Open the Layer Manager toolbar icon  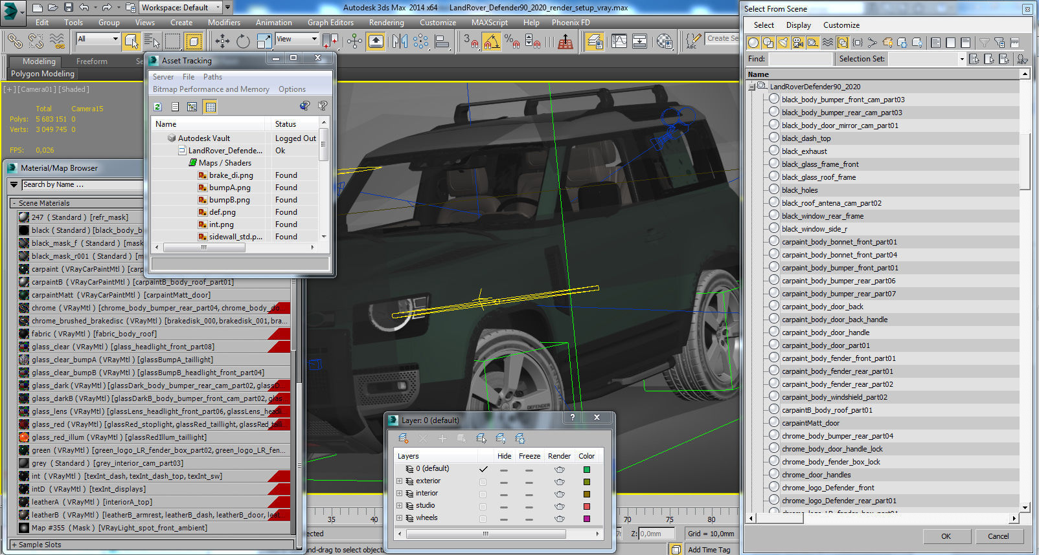pos(595,41)
